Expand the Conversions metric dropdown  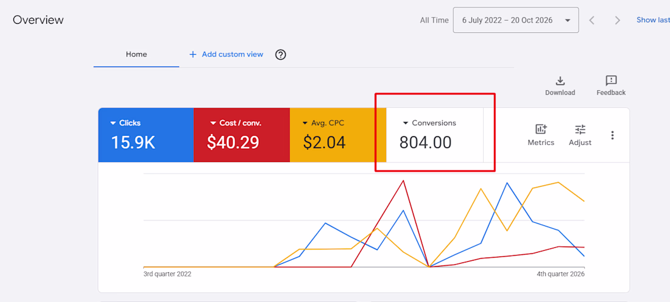click(x=406, y=123)
